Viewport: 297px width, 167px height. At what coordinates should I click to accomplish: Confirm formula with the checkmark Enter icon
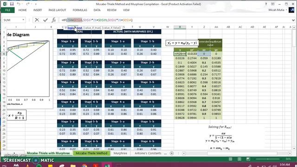coord(45,20)
